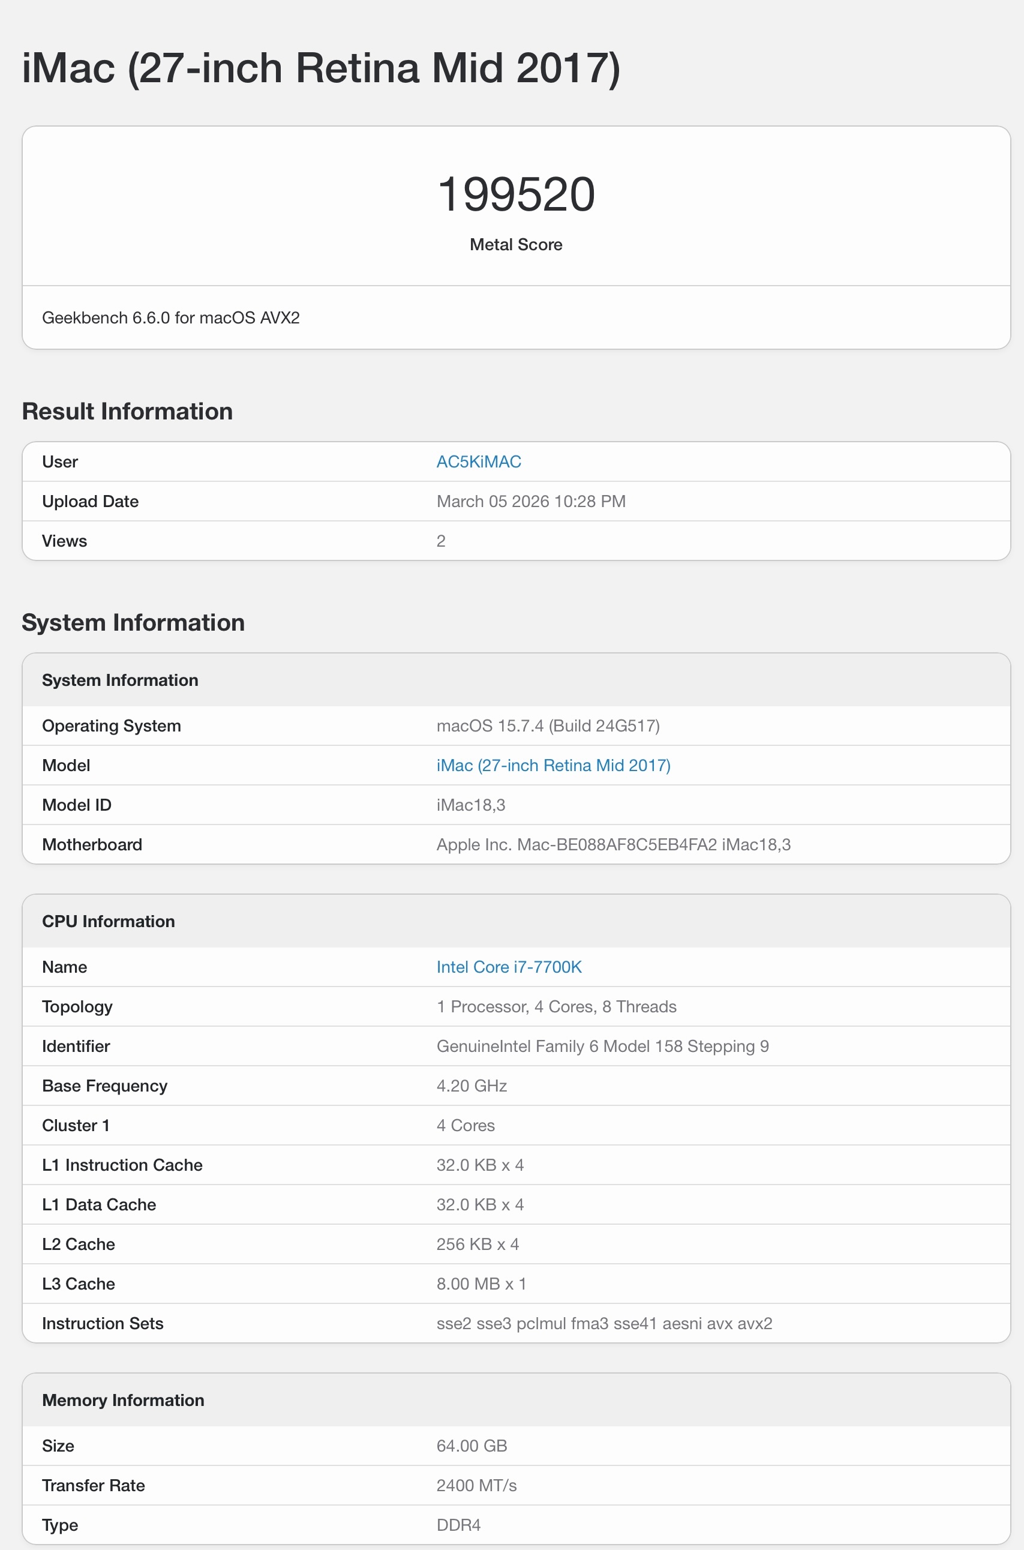Click the "Motherboard" row label
The height and width of the screenshot is (1550, 1024).
point(92,844)
